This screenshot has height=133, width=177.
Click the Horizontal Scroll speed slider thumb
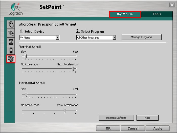(26, 94)
